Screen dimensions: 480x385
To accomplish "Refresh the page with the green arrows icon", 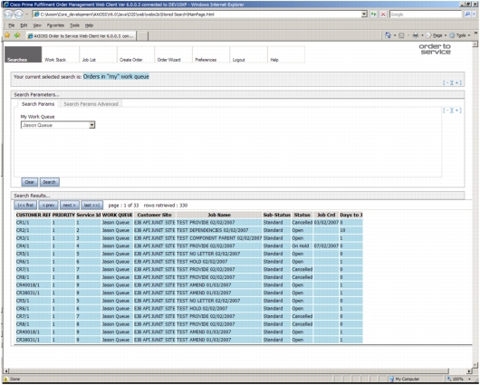I will coord(373,14).
